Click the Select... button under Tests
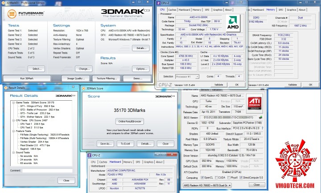 pyautogui.click(x=36, y=69)
